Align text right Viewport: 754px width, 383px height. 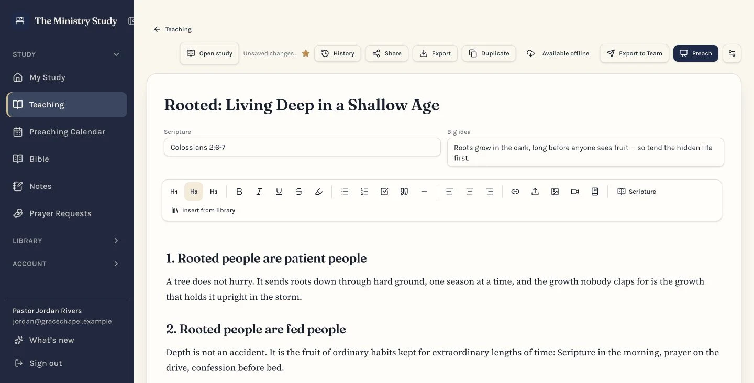[490, 191]
